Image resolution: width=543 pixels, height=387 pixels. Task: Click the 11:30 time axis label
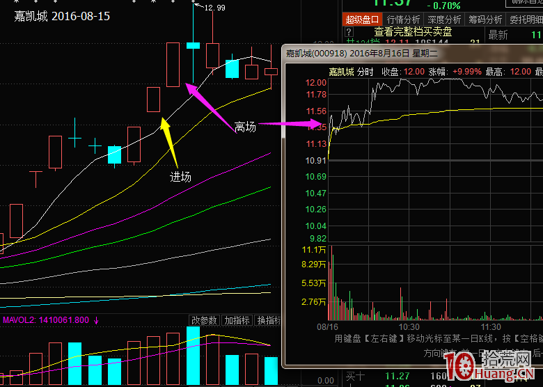coord(491,326)
